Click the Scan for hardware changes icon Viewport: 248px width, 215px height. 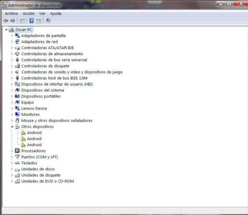[x=48, y=21]
